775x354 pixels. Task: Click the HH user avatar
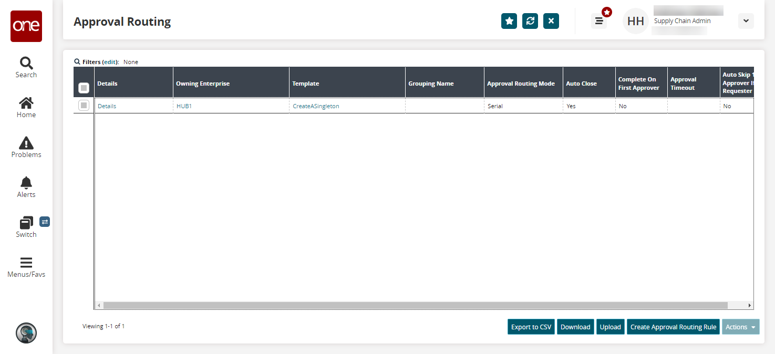[x=636, y=21]
